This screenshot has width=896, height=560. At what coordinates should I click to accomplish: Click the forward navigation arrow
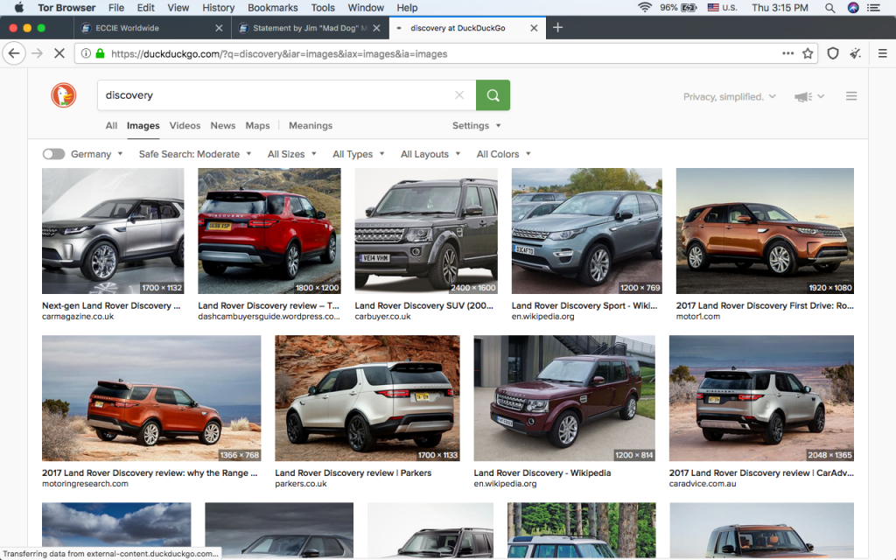pyautogui.click(x=37, y=53)
